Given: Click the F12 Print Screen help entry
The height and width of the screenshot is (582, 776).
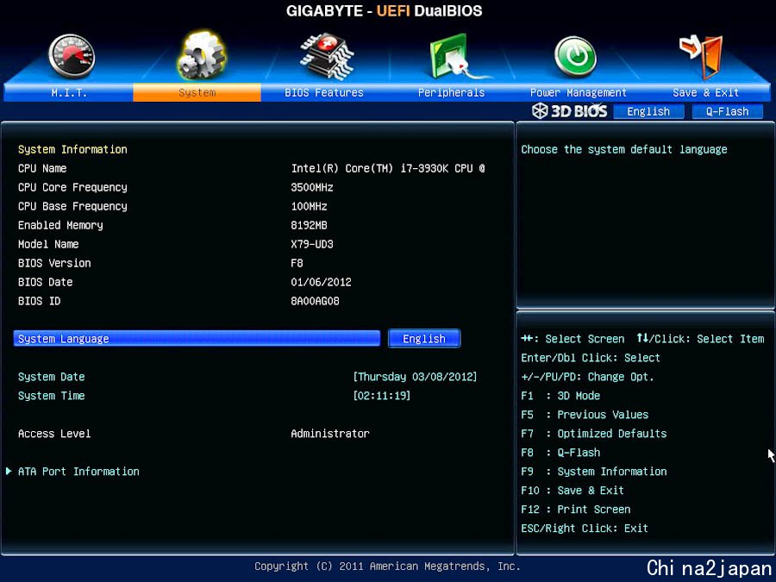Looking at the screenshot, I should click(x=576, y=510).
